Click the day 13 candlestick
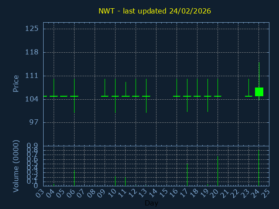Screen dimensions: 279x209 click(x=146, y=96)
